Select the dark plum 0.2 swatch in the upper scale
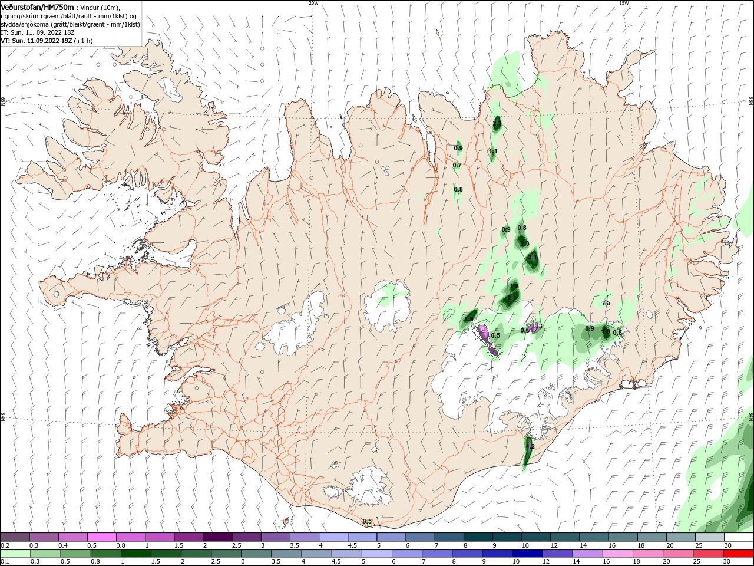 tap(15, 537)
